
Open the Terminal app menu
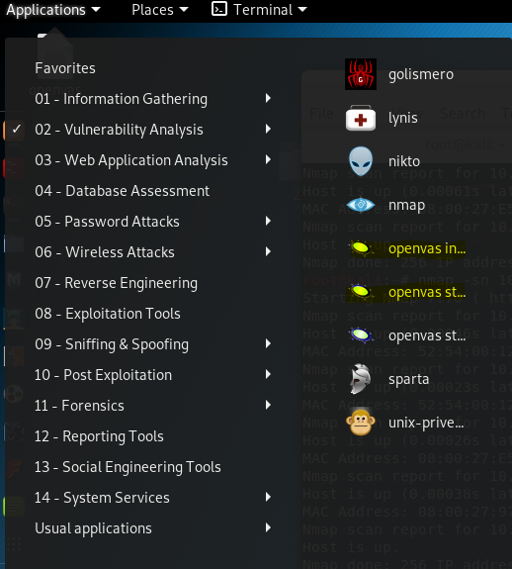[259, 10]
